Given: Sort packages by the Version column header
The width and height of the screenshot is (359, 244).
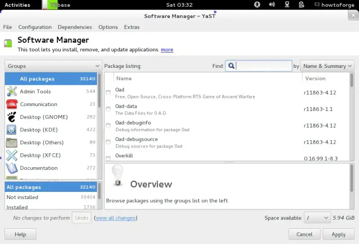Looking at the screenshot, I should pos(326,79).
